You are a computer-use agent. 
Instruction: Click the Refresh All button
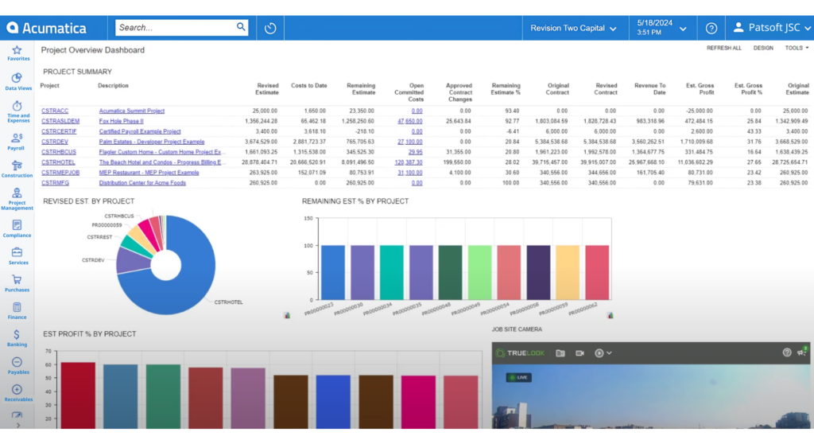click(723, 48)
